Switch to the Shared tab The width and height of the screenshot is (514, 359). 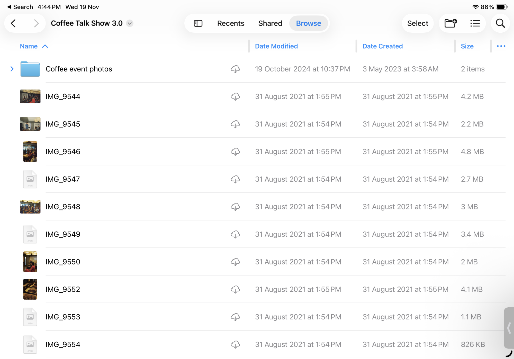click(x=270, y=23)
